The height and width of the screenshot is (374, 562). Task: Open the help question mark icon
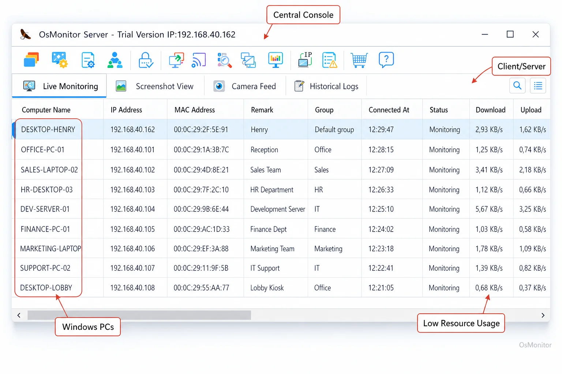coord(386,60)
